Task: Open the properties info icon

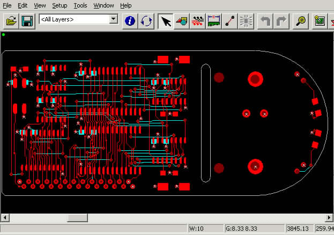Action: tap(130, 21)
